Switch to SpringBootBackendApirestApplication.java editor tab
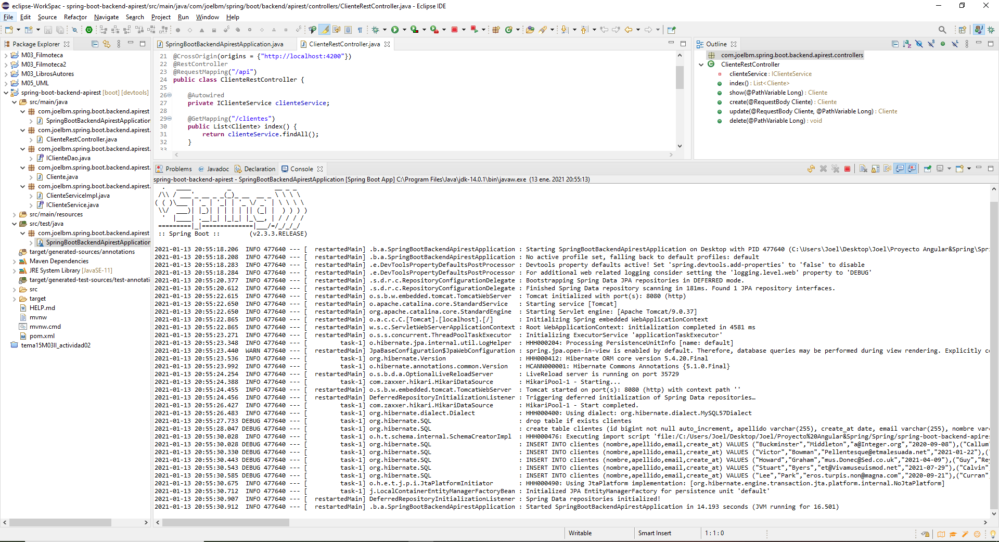The width and height of the screenshot is (999, 542). [x=224, y=44]
